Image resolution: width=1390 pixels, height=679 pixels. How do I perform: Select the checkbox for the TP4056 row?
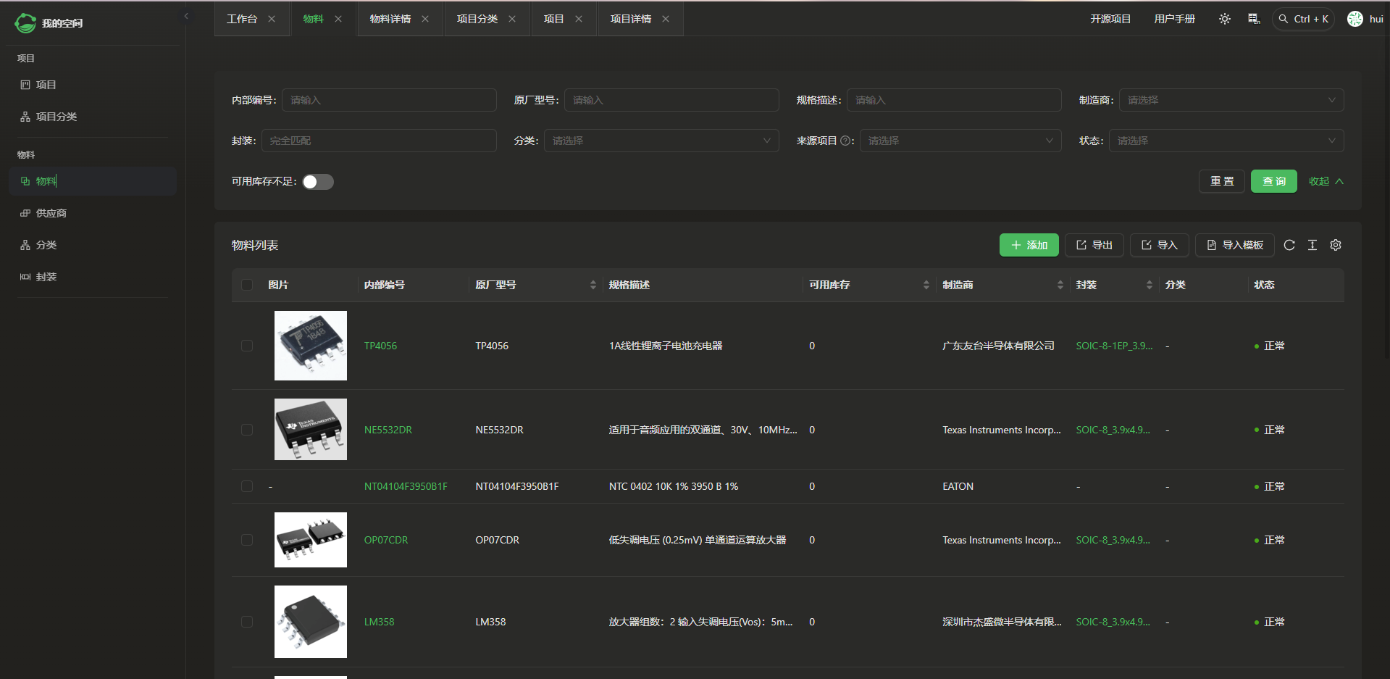click(x=247, y=346)
